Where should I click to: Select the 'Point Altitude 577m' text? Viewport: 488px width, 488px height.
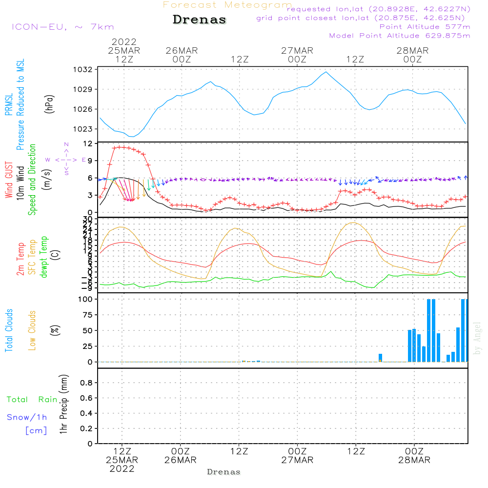click(x=425, y=27)
